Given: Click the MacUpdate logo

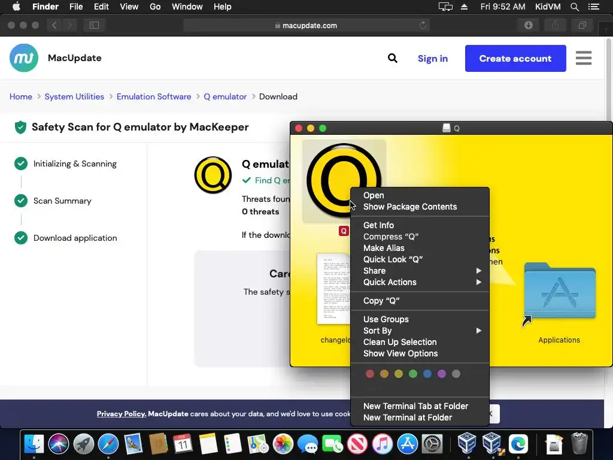Looking at the screenshot, I should pos(24,58).
